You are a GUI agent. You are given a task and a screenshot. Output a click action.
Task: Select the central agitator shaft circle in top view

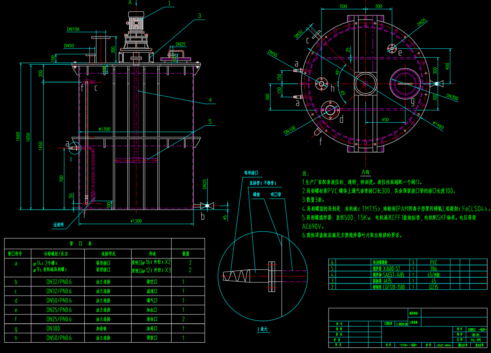365,84
